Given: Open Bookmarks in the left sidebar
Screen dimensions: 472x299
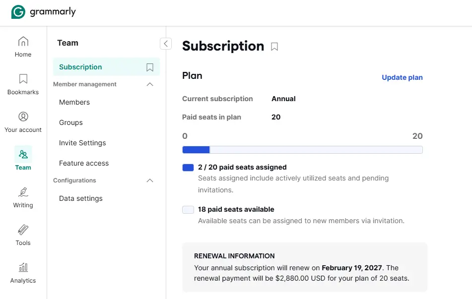Looking at the screenshot, I should click(23, 79).
